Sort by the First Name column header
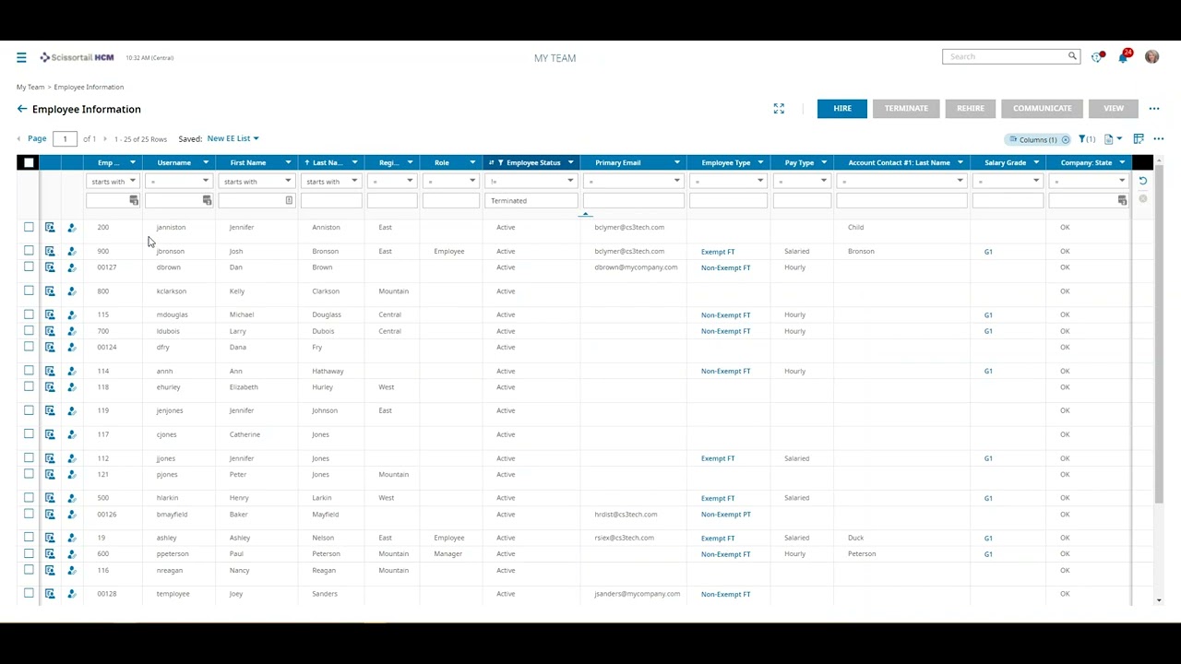Image resolution: width=1181 pixels, height=664 pixels. tap(248, 162)
